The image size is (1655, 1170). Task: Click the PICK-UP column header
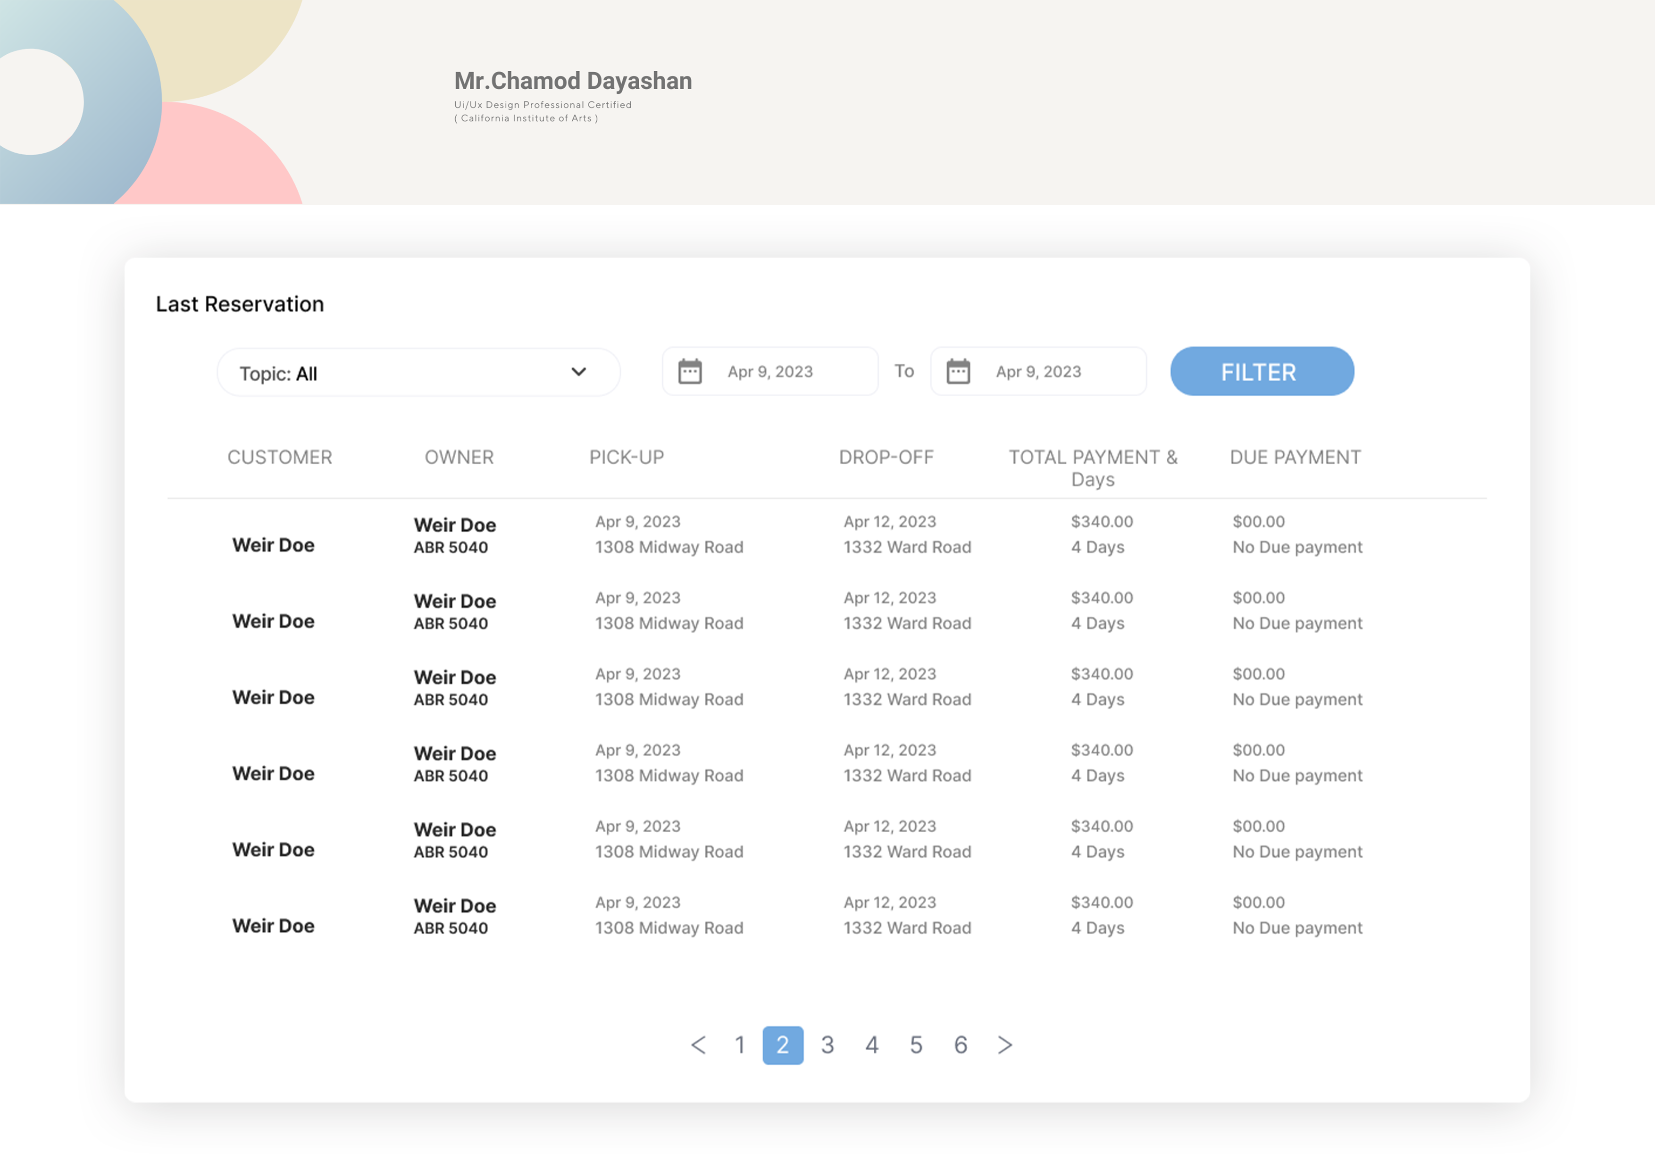[x=627, y=457]
